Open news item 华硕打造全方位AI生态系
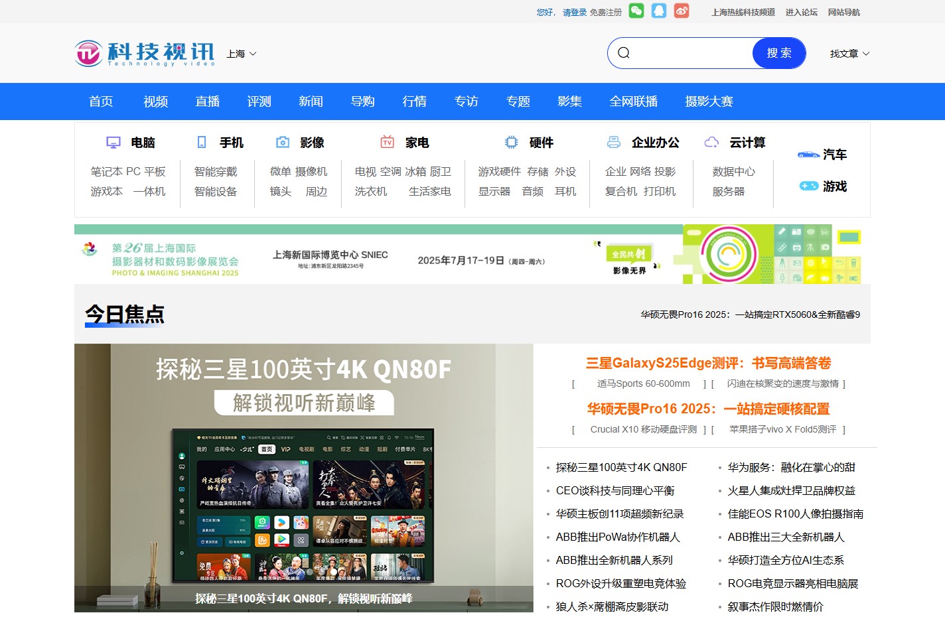Viewport: 945px width, 619px height. (786, 561)
